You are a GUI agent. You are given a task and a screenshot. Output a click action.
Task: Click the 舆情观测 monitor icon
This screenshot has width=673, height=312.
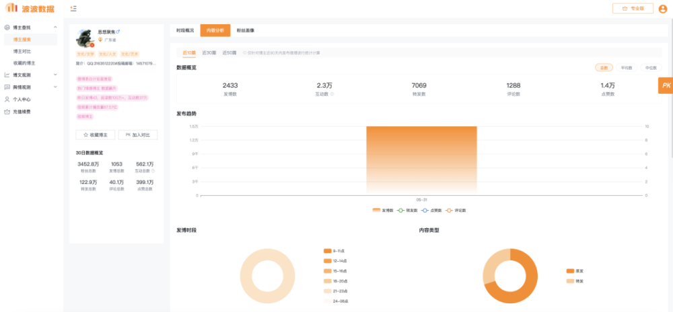point(7,87)
